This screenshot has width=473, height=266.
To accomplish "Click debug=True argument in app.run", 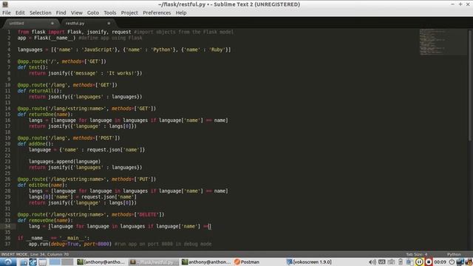I will point(64,244).
